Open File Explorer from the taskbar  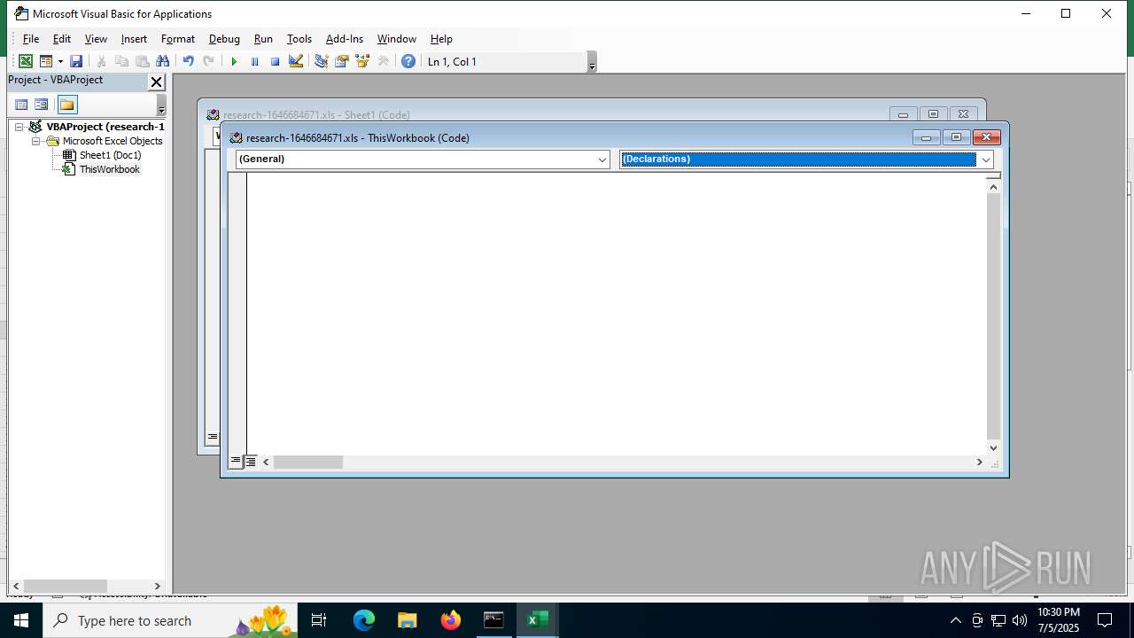coord(408,620)
